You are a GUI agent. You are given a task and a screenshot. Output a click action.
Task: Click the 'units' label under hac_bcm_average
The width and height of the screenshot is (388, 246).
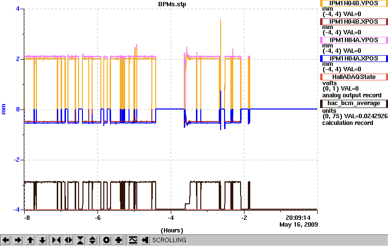(329, 110)
